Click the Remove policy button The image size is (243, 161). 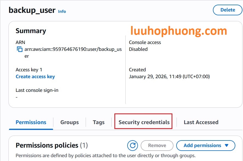[157, 146]
